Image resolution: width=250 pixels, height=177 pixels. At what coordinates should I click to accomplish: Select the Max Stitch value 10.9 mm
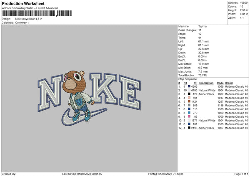point(204,64)
